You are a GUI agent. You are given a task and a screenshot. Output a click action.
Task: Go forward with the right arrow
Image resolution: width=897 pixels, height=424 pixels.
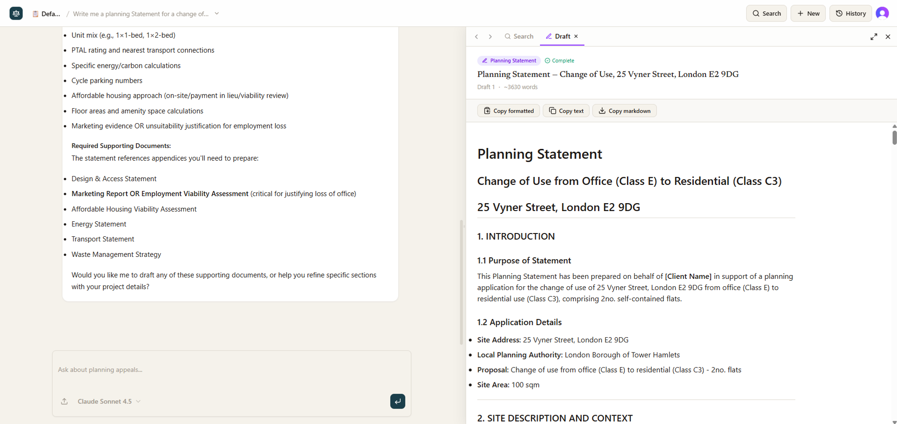tap(490, 36)
